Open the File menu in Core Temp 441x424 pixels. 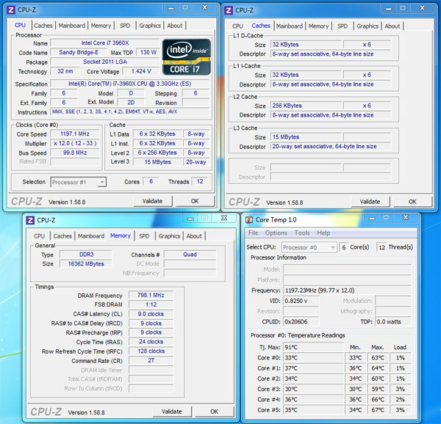coord(253,233)
